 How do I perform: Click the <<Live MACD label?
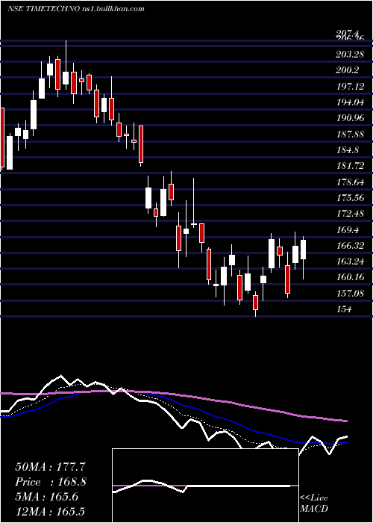[314, 504]
